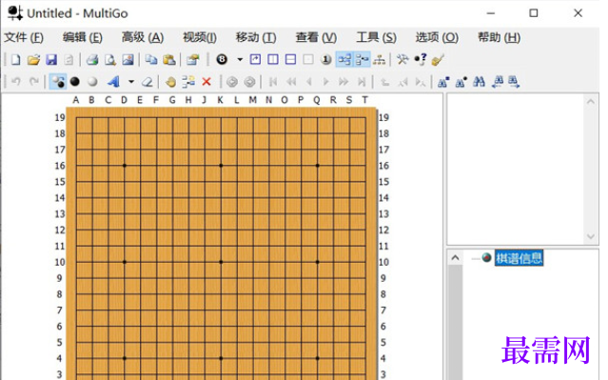This screenshot has height=380, width=608.
Task: Open the 高级 (A) menu
Action: [x=143, y=38]
